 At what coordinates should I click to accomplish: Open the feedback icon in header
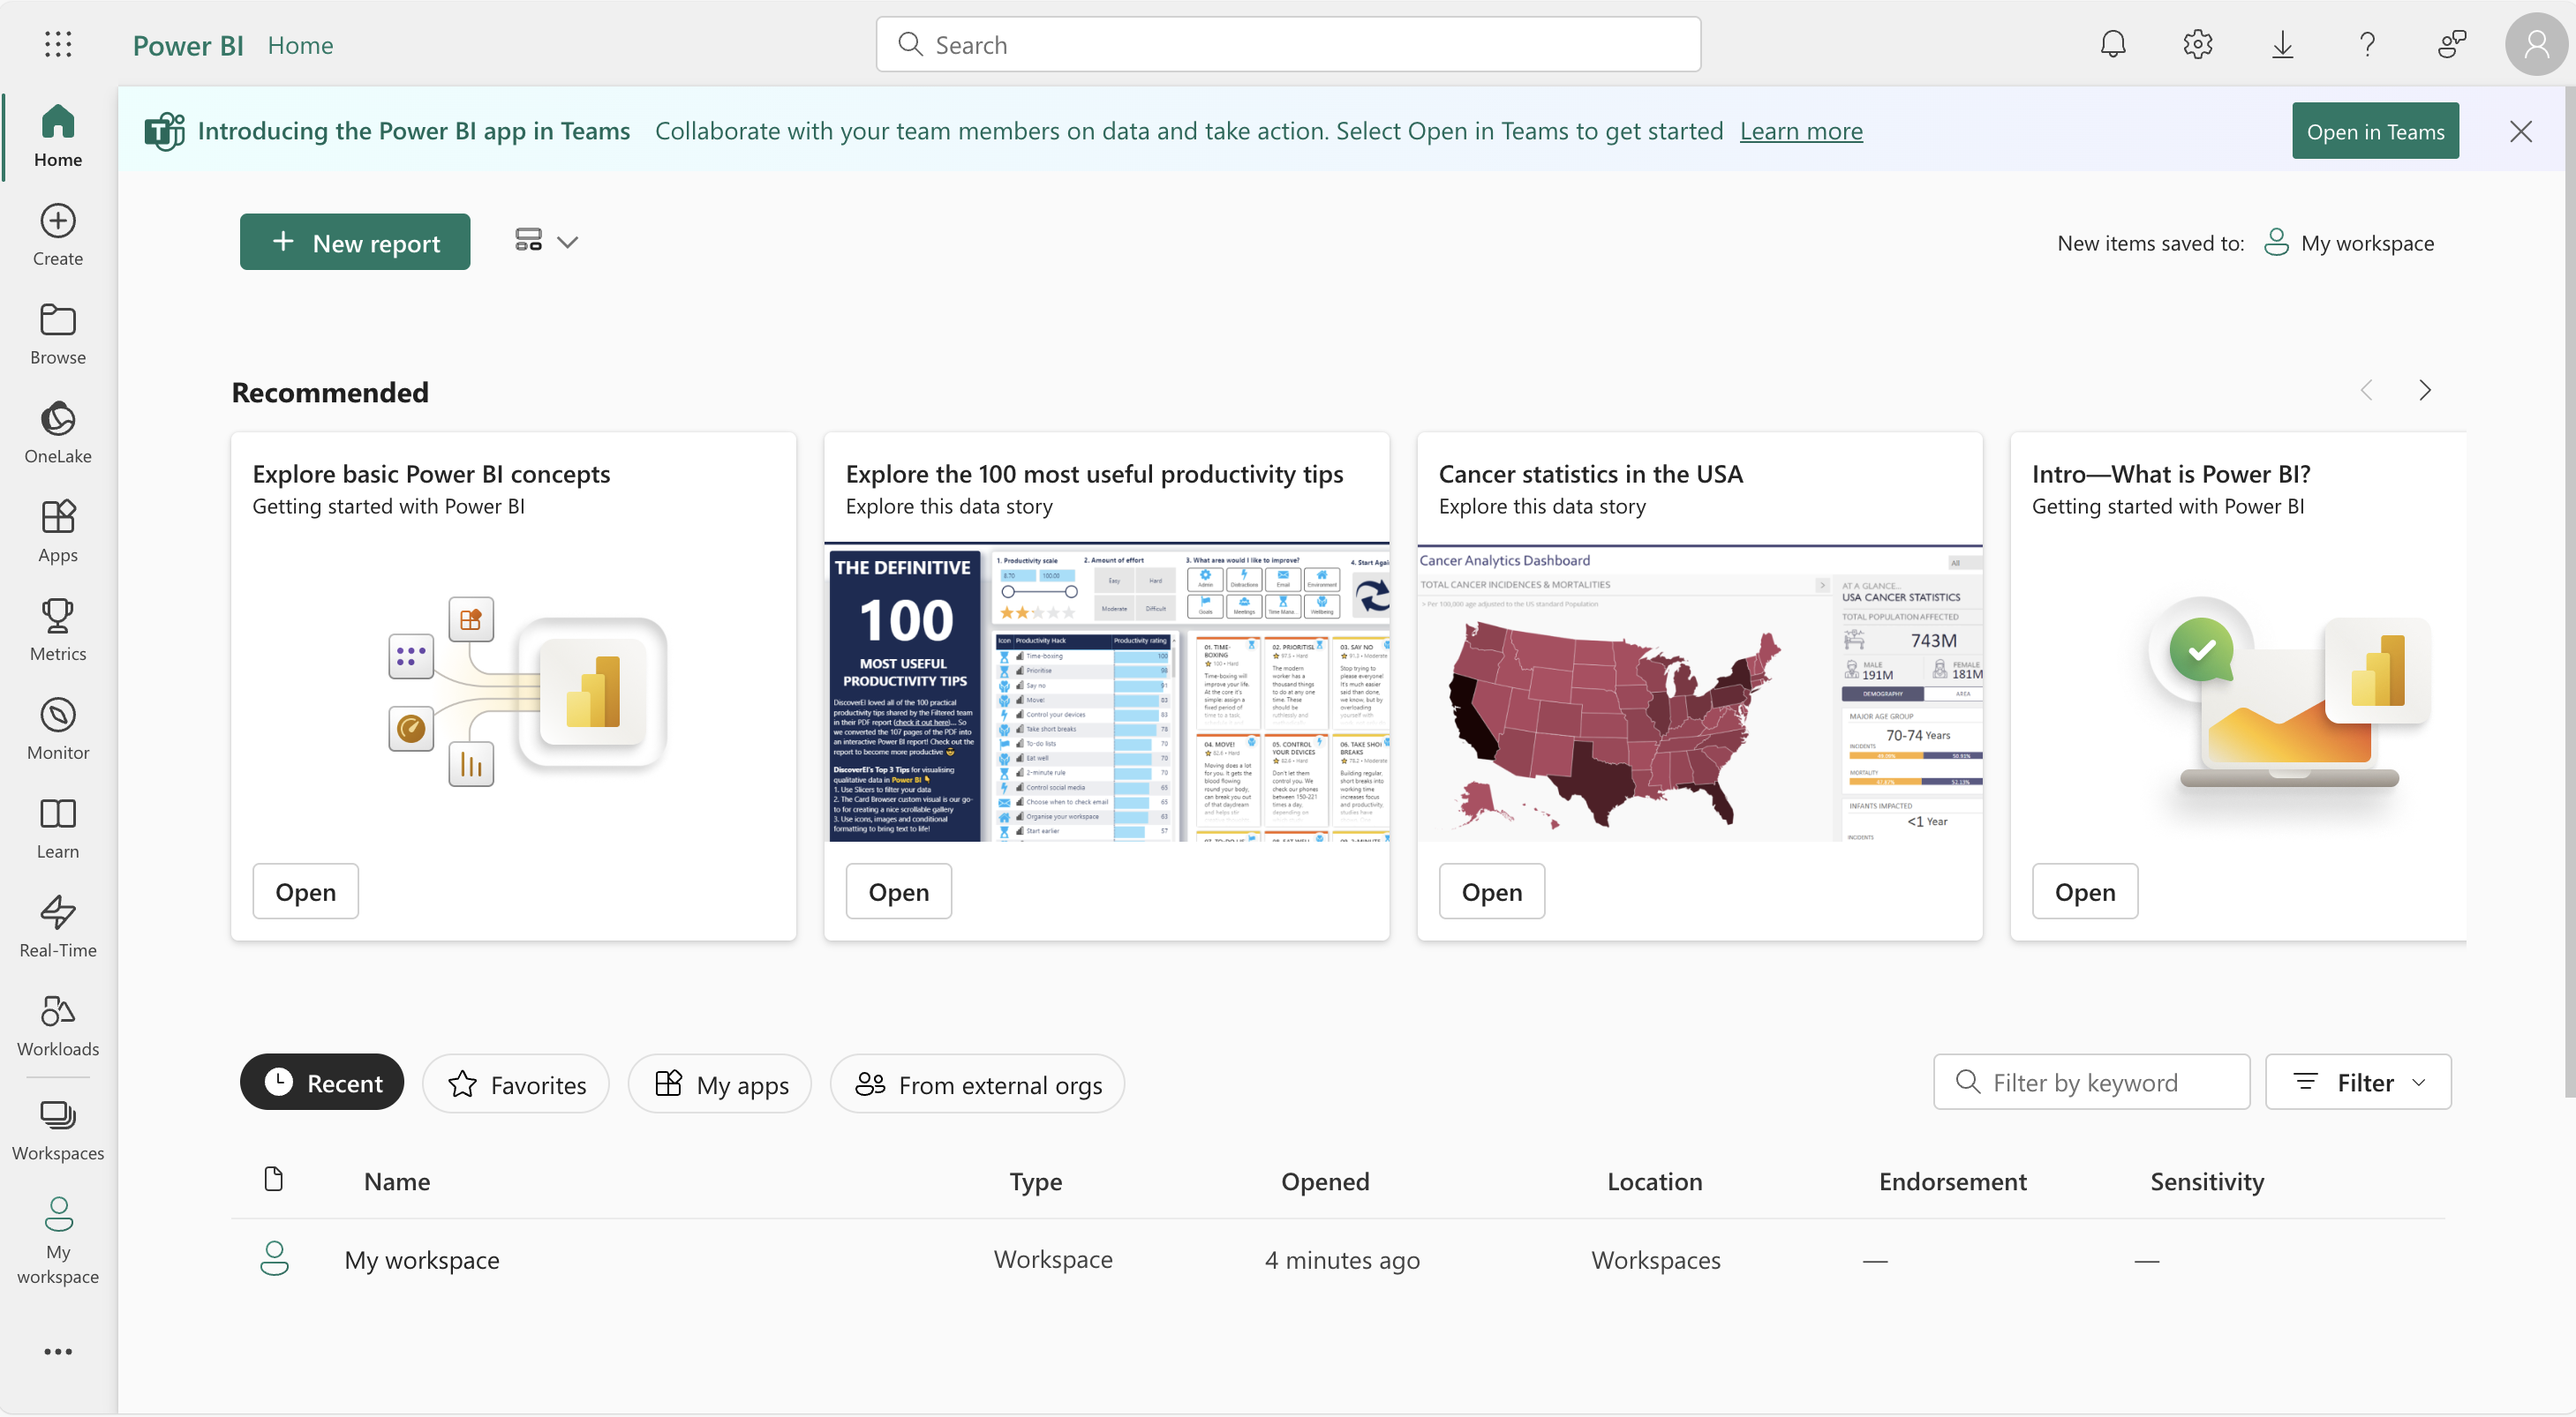(x=2452, y=44)
